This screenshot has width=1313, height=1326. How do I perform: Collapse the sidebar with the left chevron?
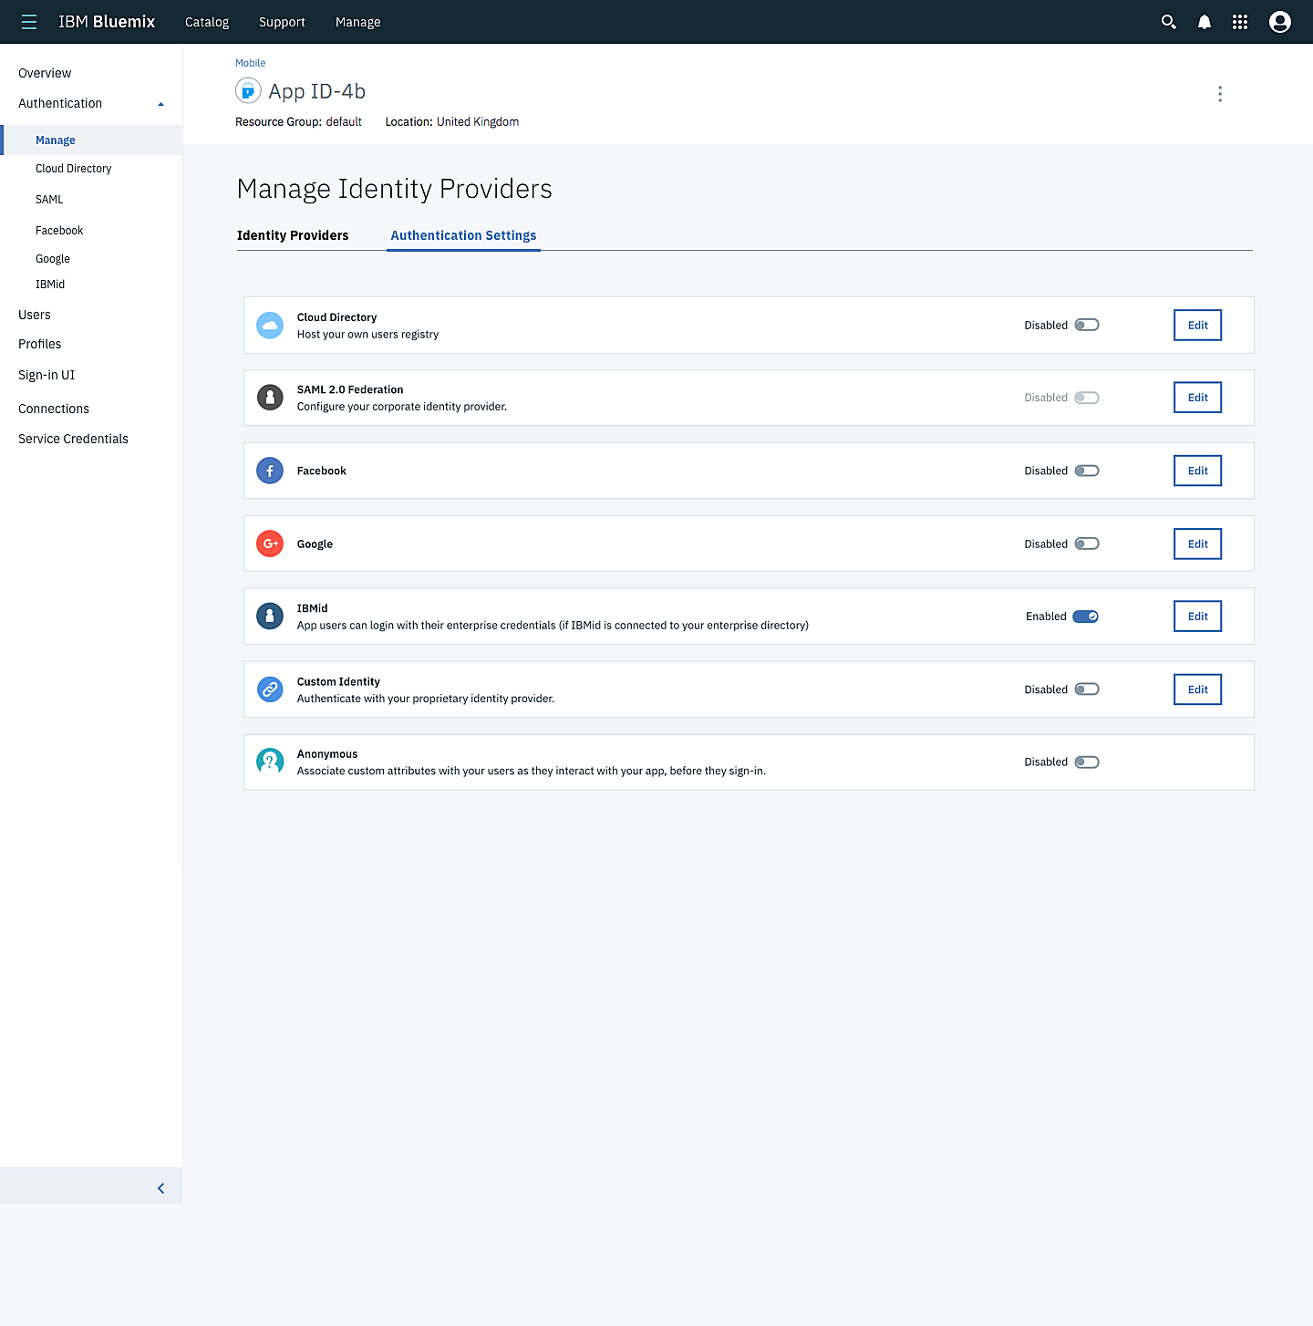tap(161, 1188)
